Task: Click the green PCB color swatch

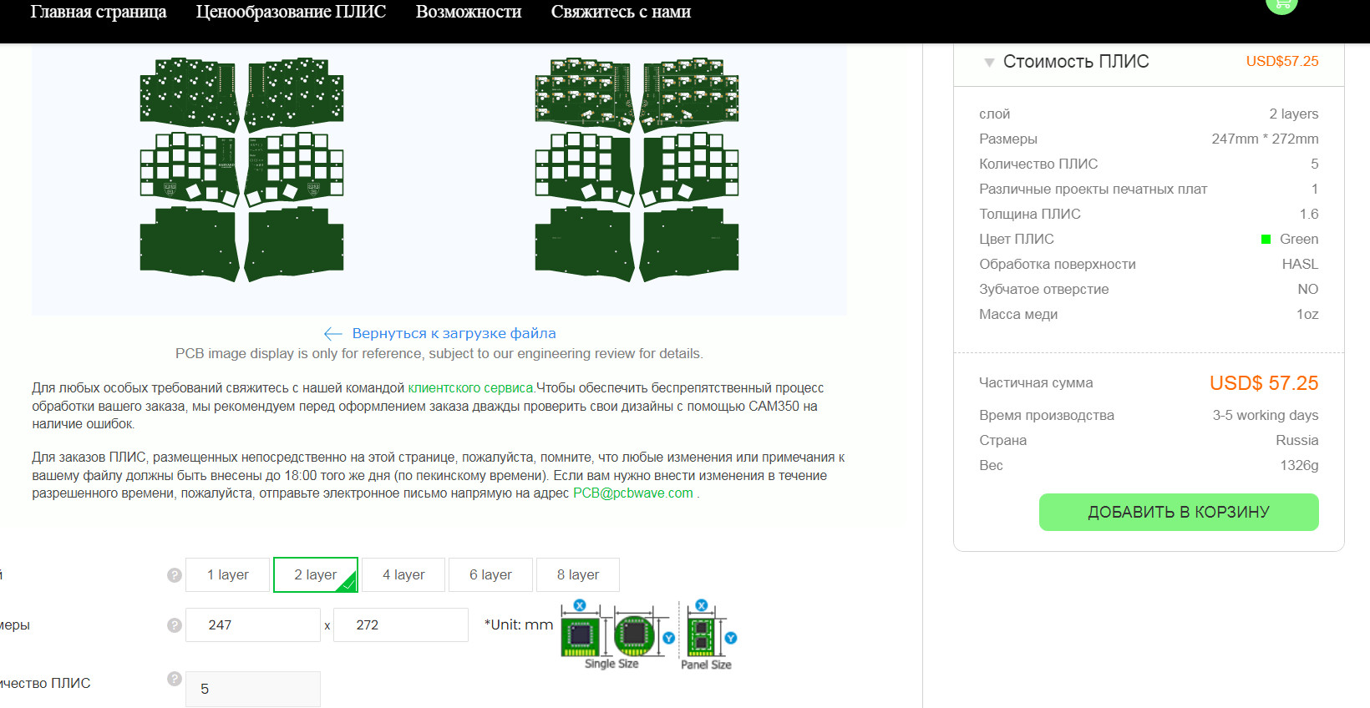Action: [x=1266, y=240]
